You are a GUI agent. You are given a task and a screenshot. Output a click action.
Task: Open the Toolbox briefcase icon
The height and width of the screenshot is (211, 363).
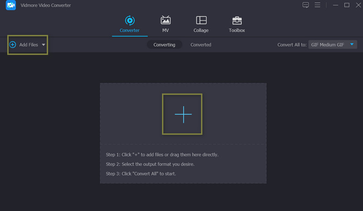pos(237,20)
